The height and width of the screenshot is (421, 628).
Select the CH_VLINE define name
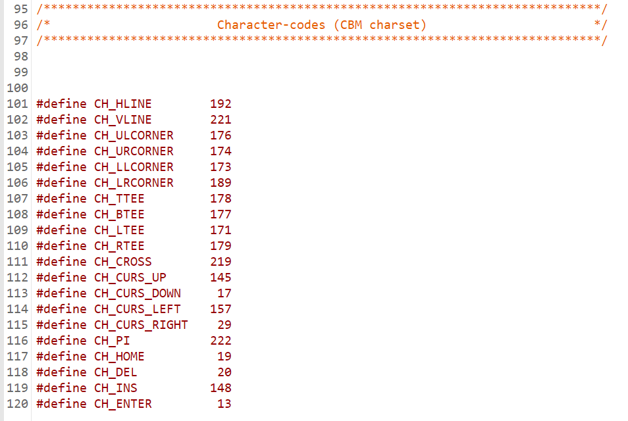(122, 119)
